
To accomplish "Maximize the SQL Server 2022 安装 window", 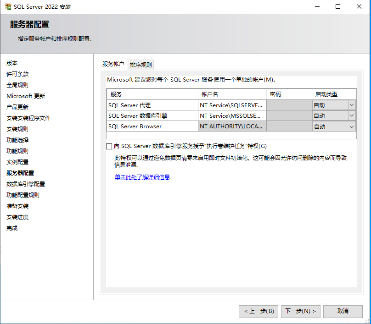I will [x=338, y=6].
